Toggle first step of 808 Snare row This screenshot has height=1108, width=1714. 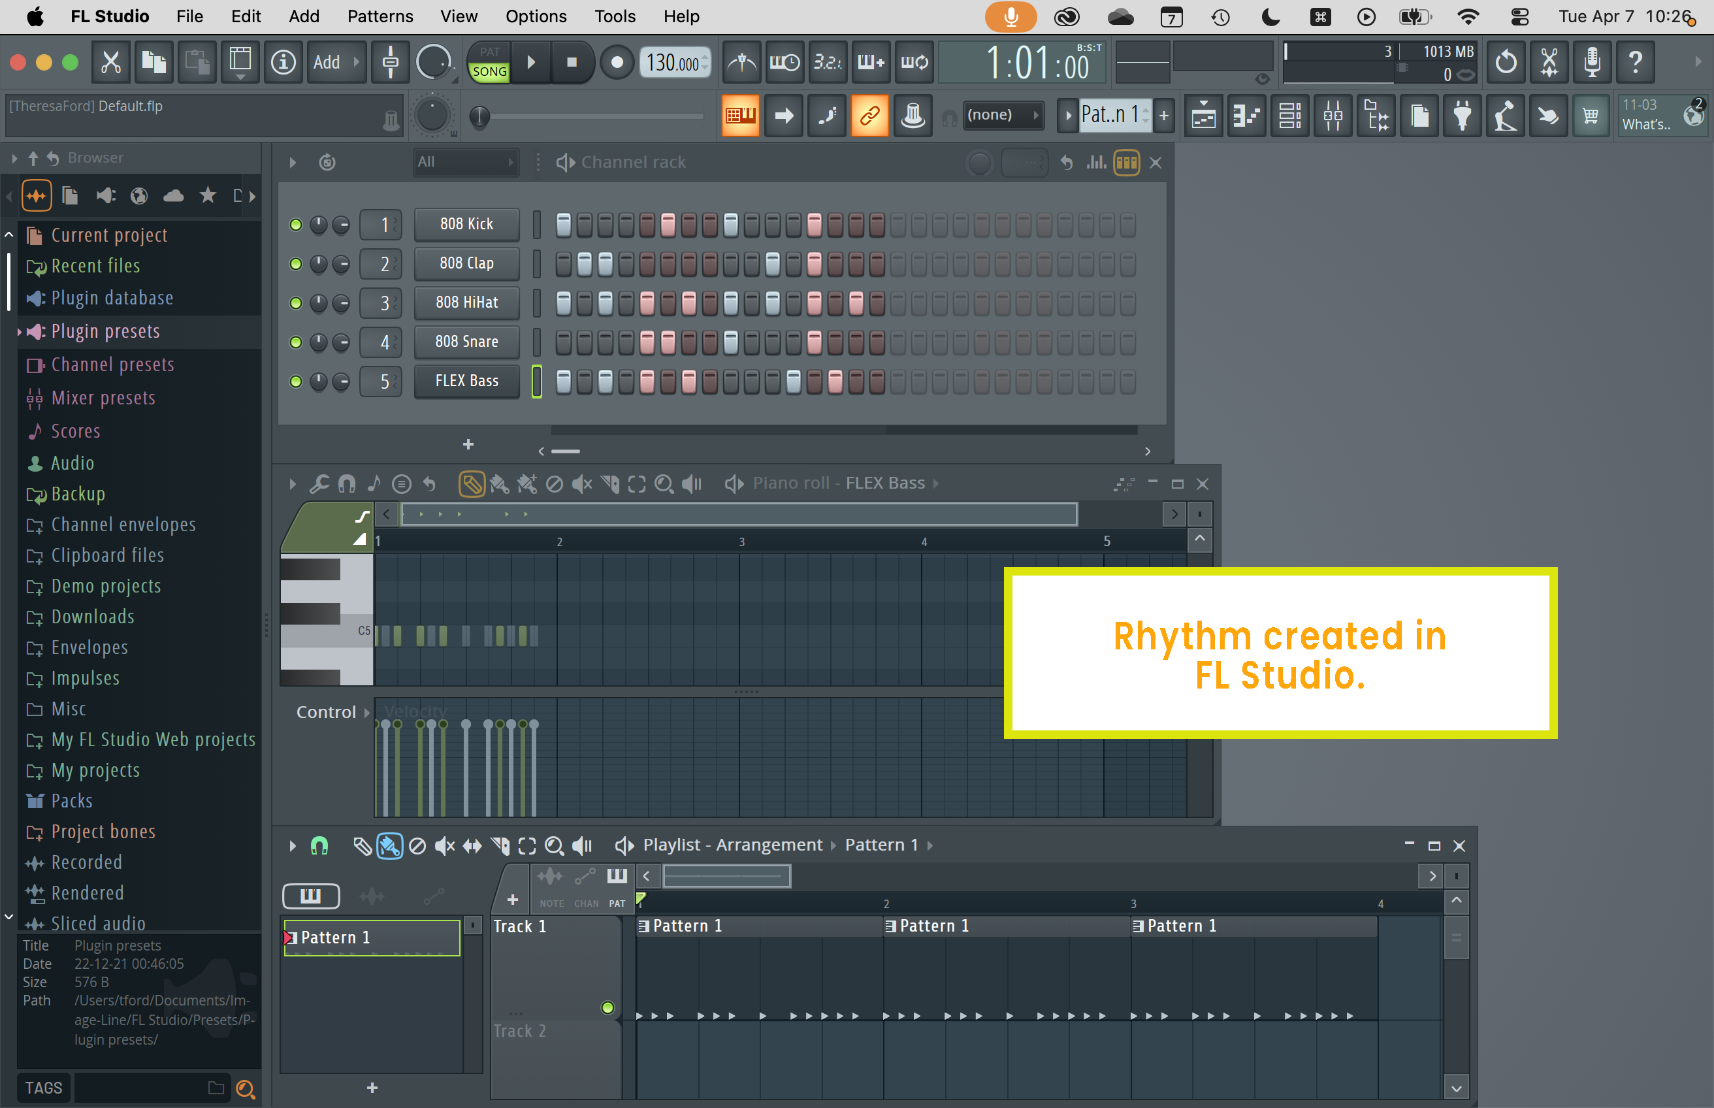point(564,342)
